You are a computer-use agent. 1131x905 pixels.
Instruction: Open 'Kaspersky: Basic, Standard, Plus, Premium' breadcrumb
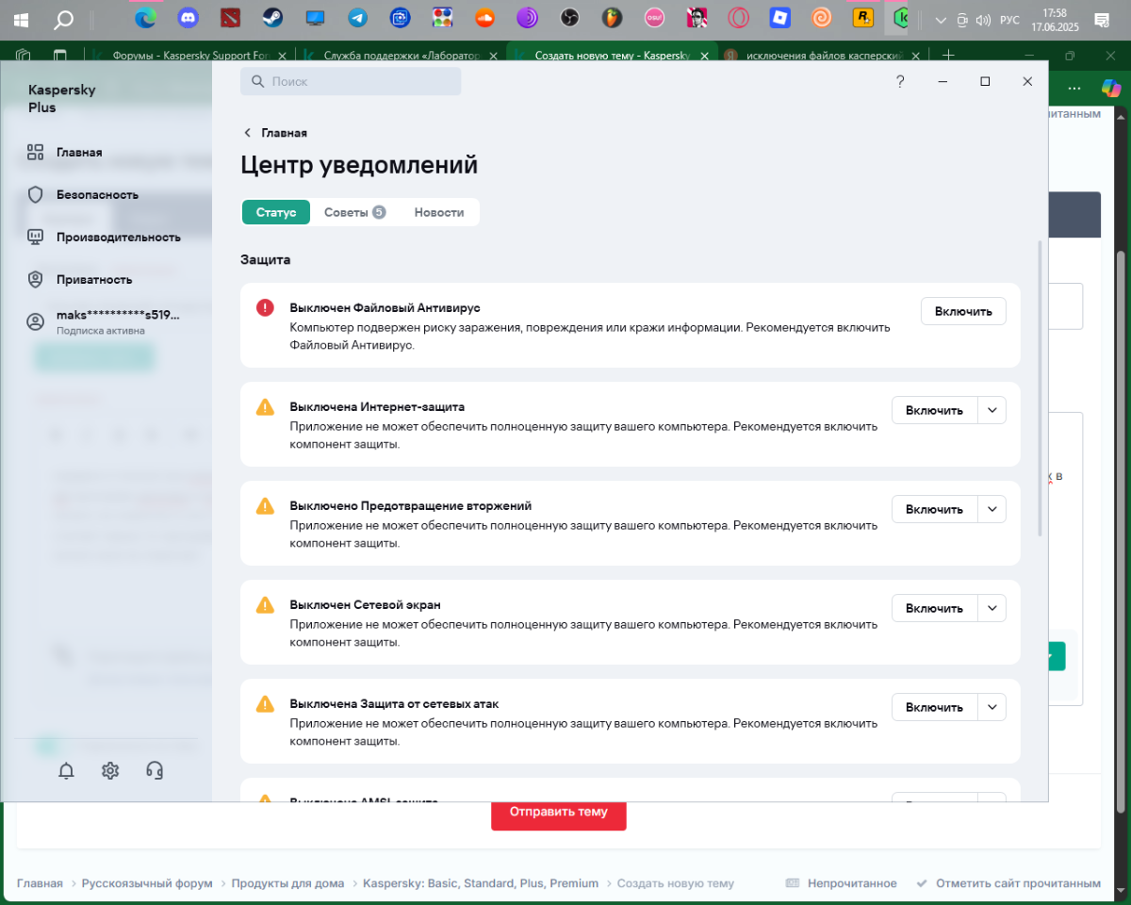[x=481, y=883]
